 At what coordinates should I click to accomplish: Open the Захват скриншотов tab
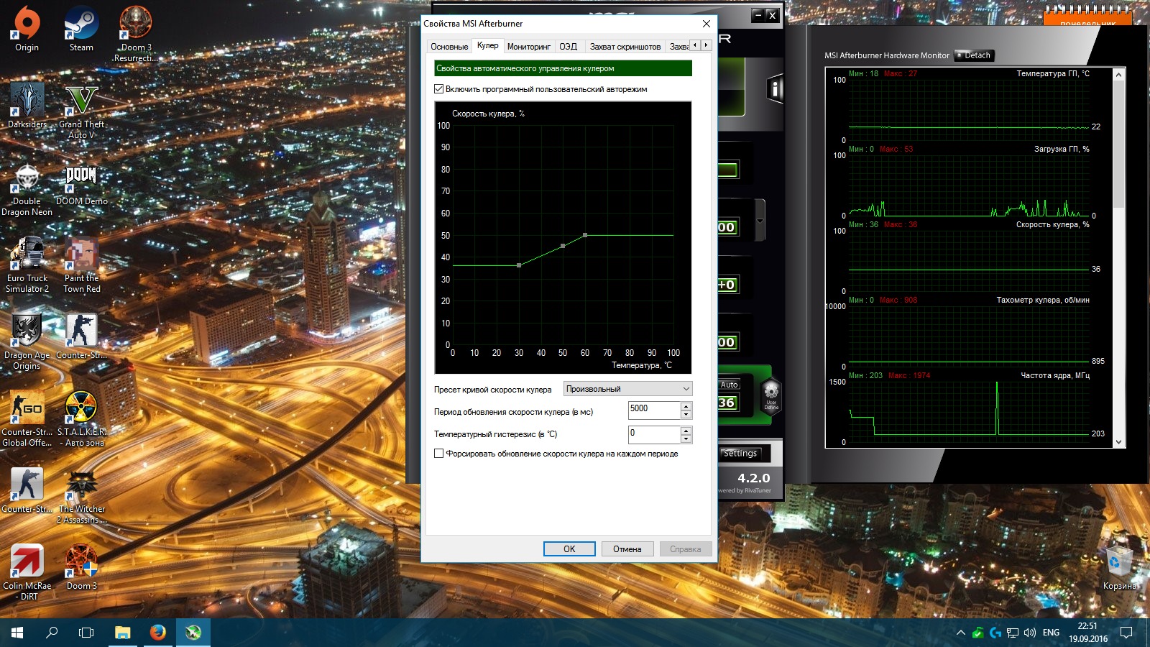pos(625,47)
